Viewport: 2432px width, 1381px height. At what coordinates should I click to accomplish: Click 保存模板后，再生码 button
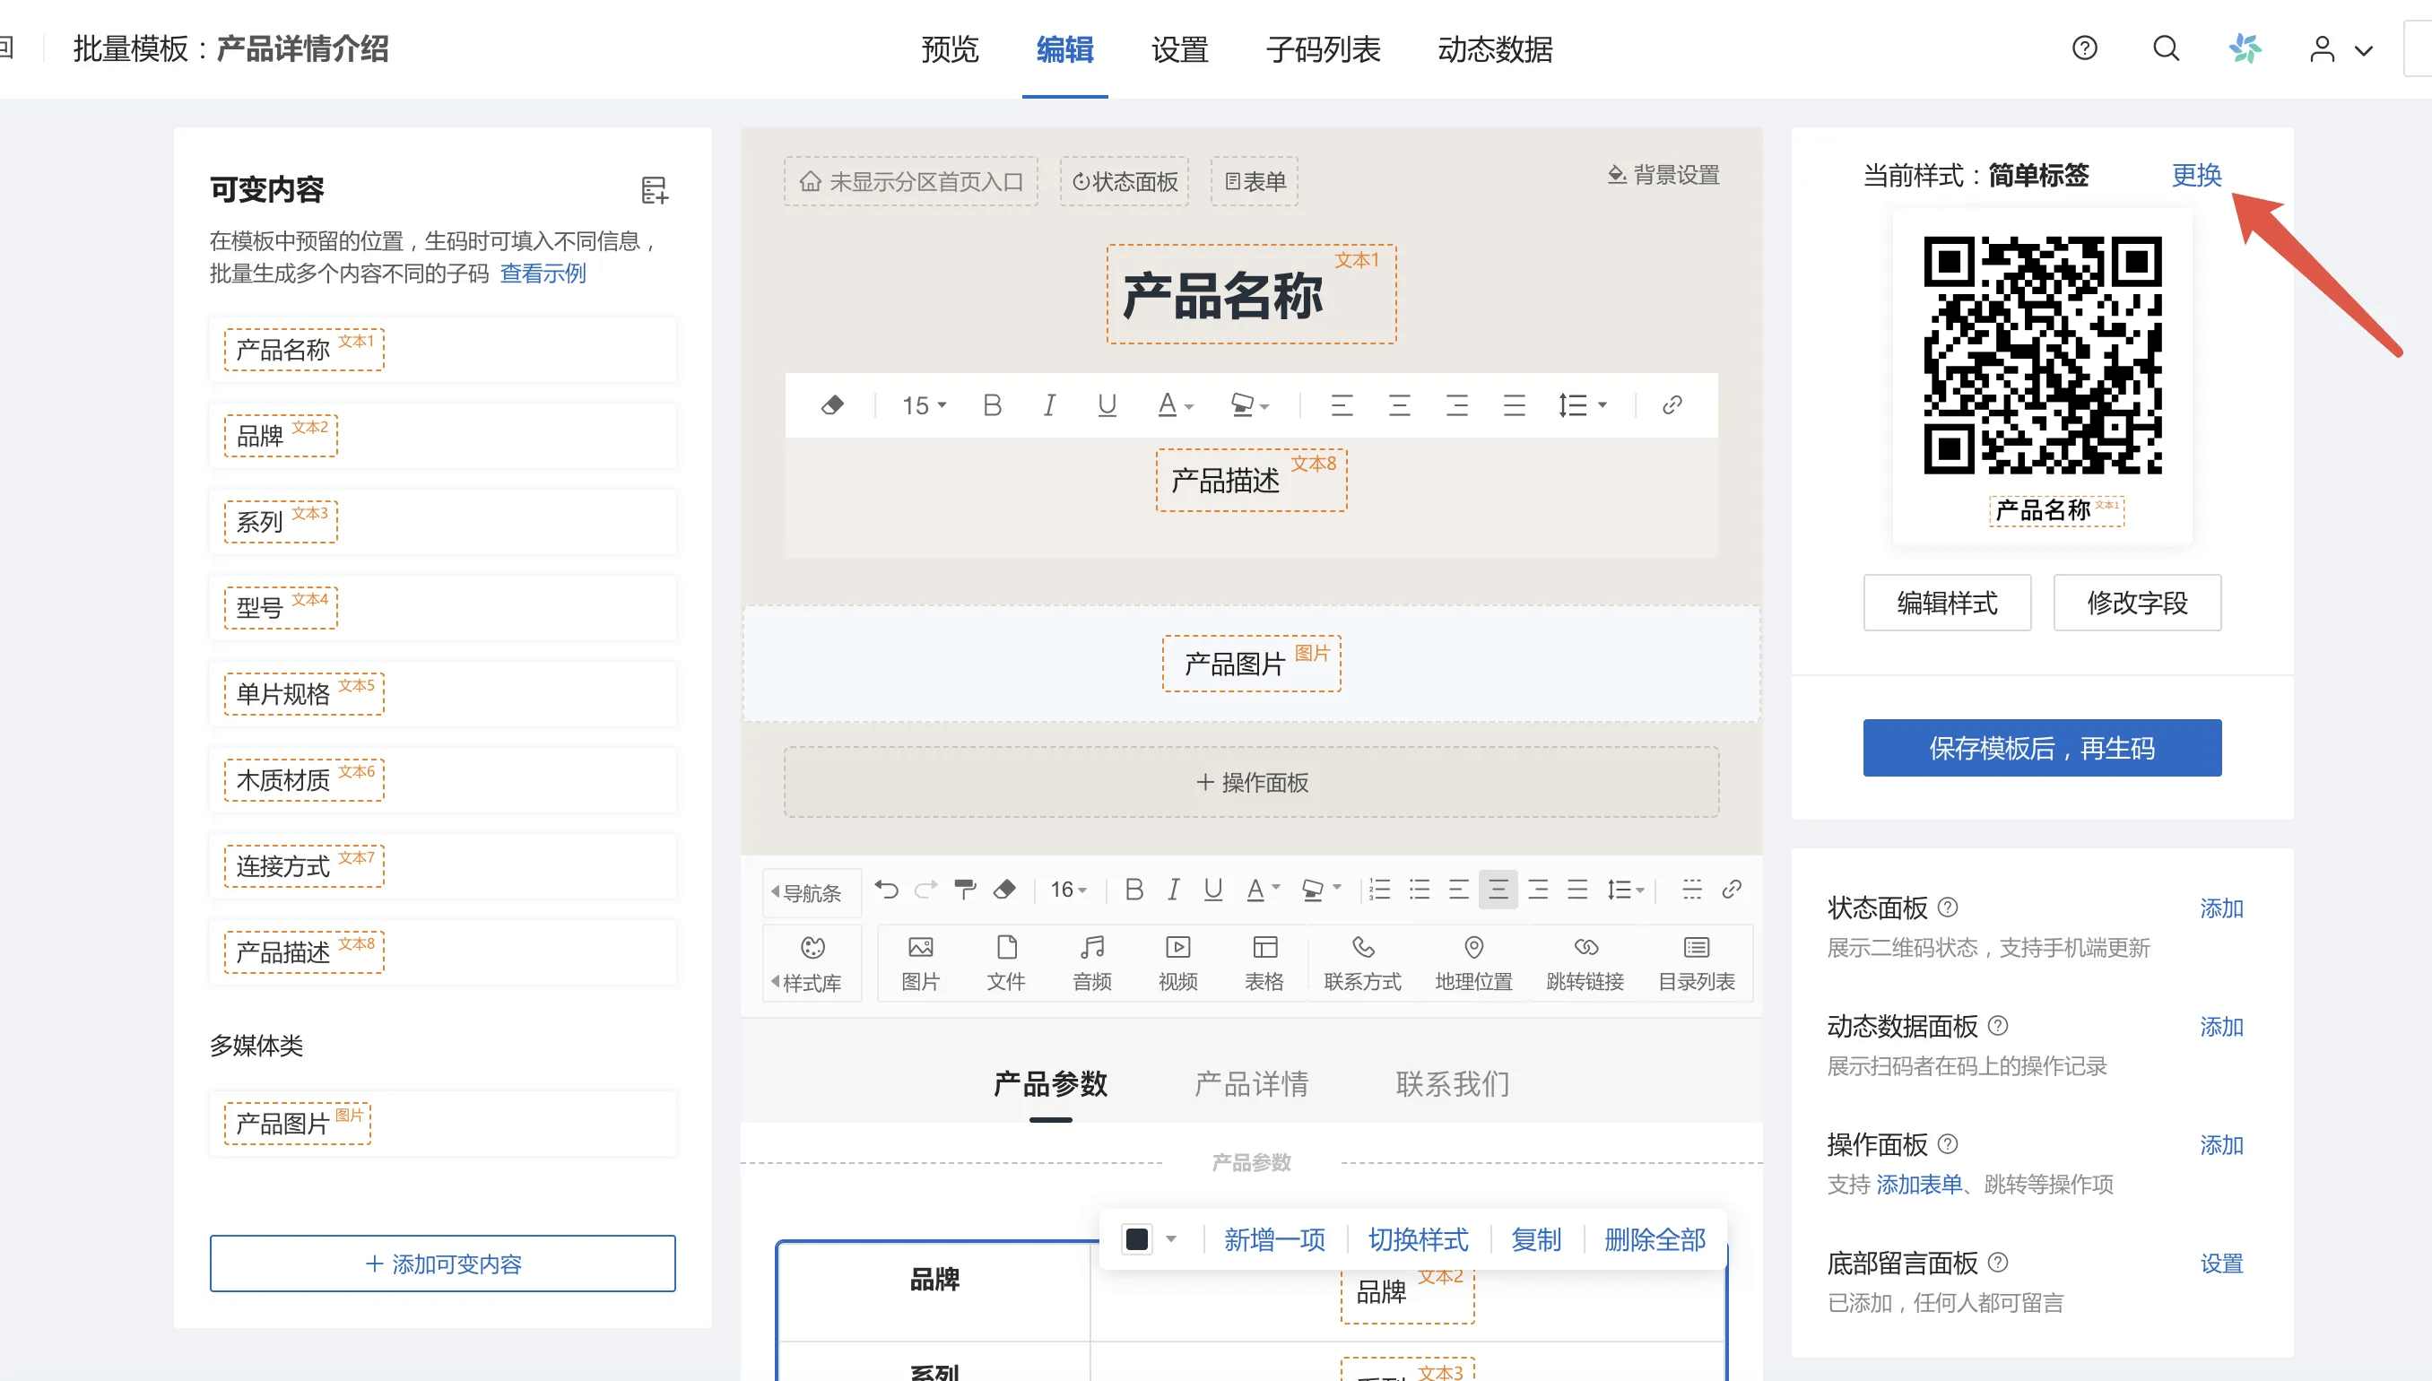[x=2041, y=747]
